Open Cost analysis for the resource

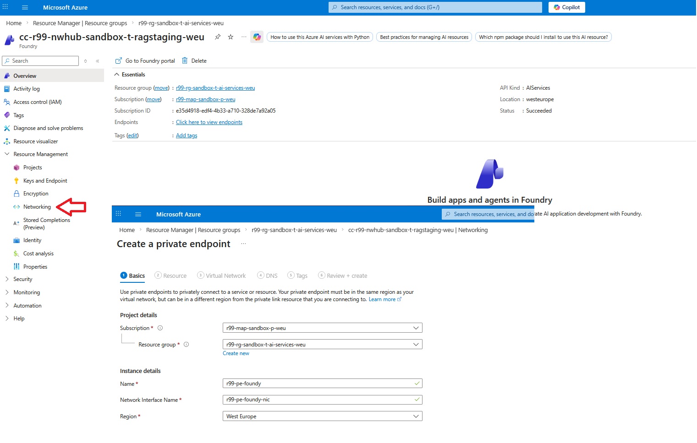38,253
